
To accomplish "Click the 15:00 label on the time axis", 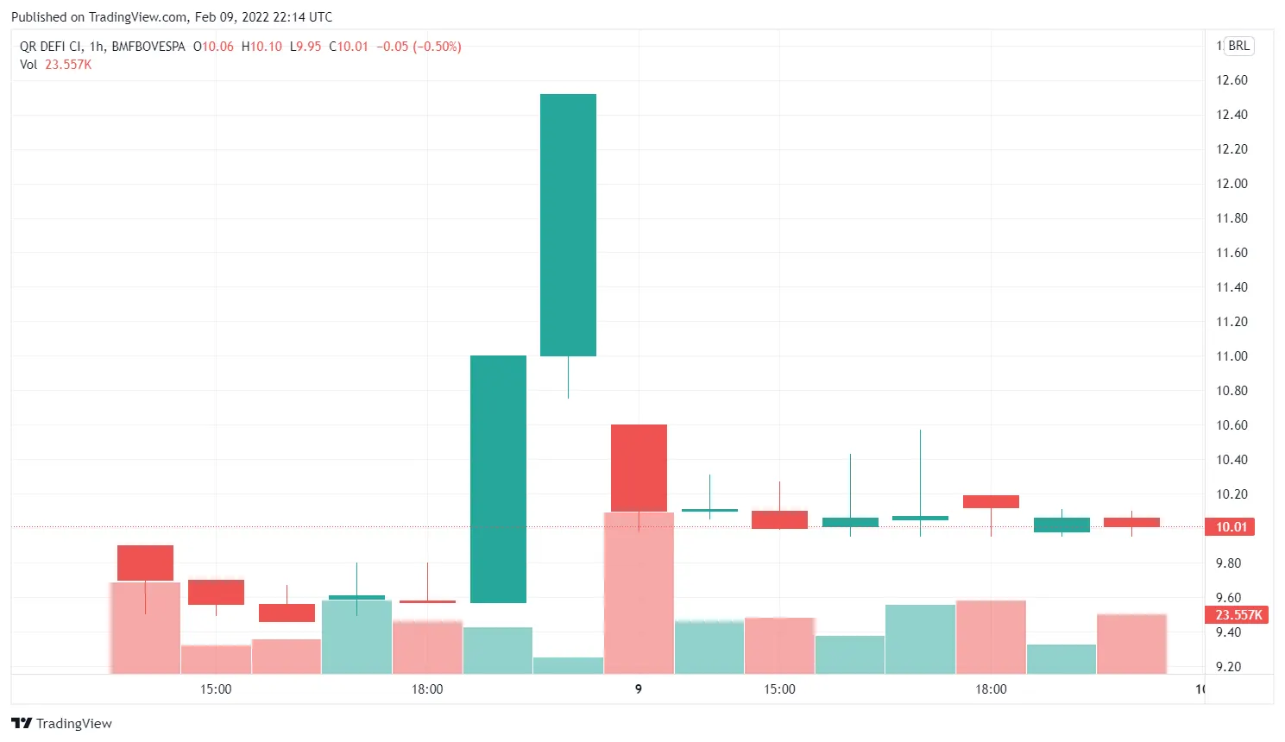I will (x=216, y=689).
